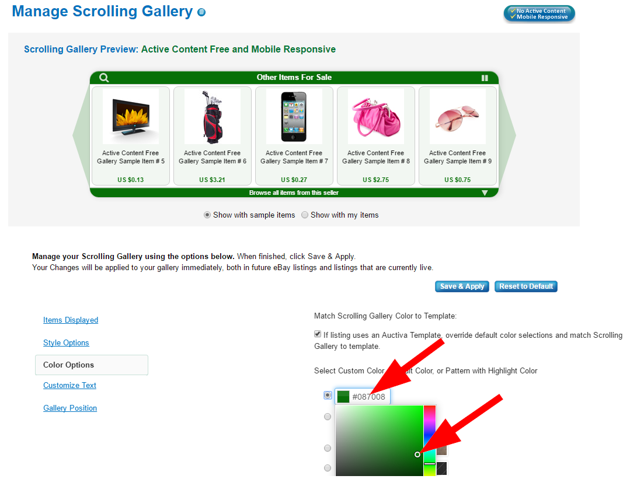Open the Style Options section
The width and height of the screenshot is (623, 479).
pyautogui.click(x=66, y=342)
